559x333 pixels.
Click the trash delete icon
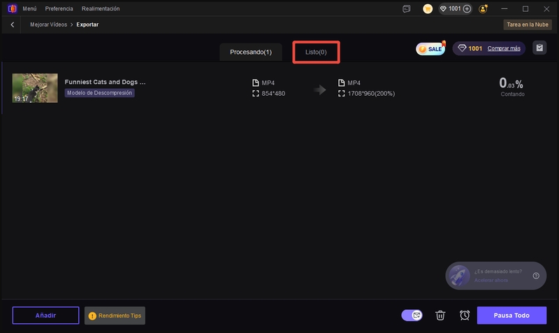[440, 315]
